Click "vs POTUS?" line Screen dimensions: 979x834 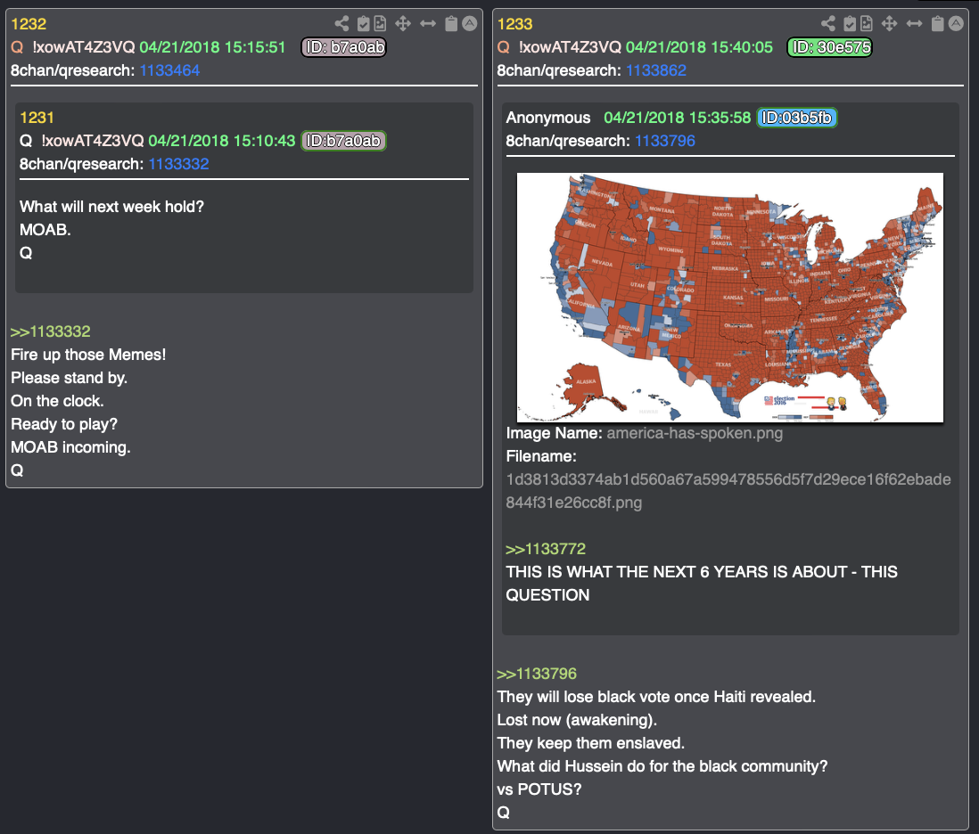pyautogui.click(x=539, y=789)
